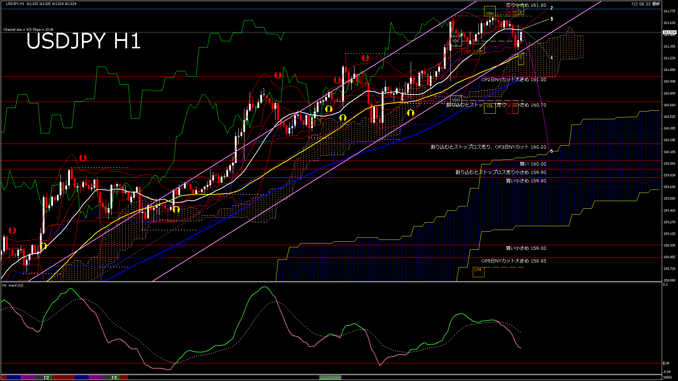The image size is (678, 381).
Task: Click the OP9日NYカット大きめ 158.85 label
Action: click(513, 261)
